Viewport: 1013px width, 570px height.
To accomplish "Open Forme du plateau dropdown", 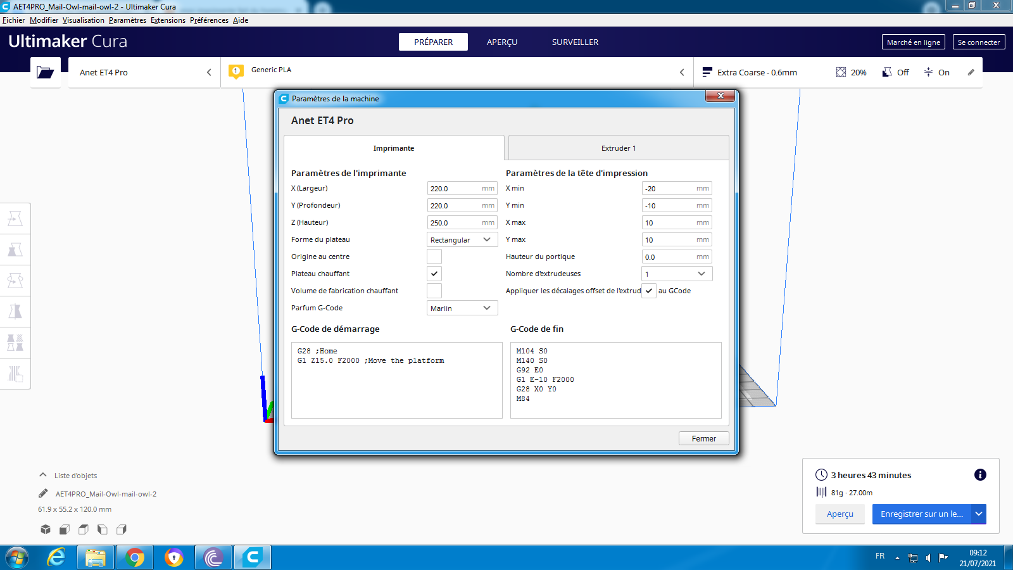I will 462,239.
